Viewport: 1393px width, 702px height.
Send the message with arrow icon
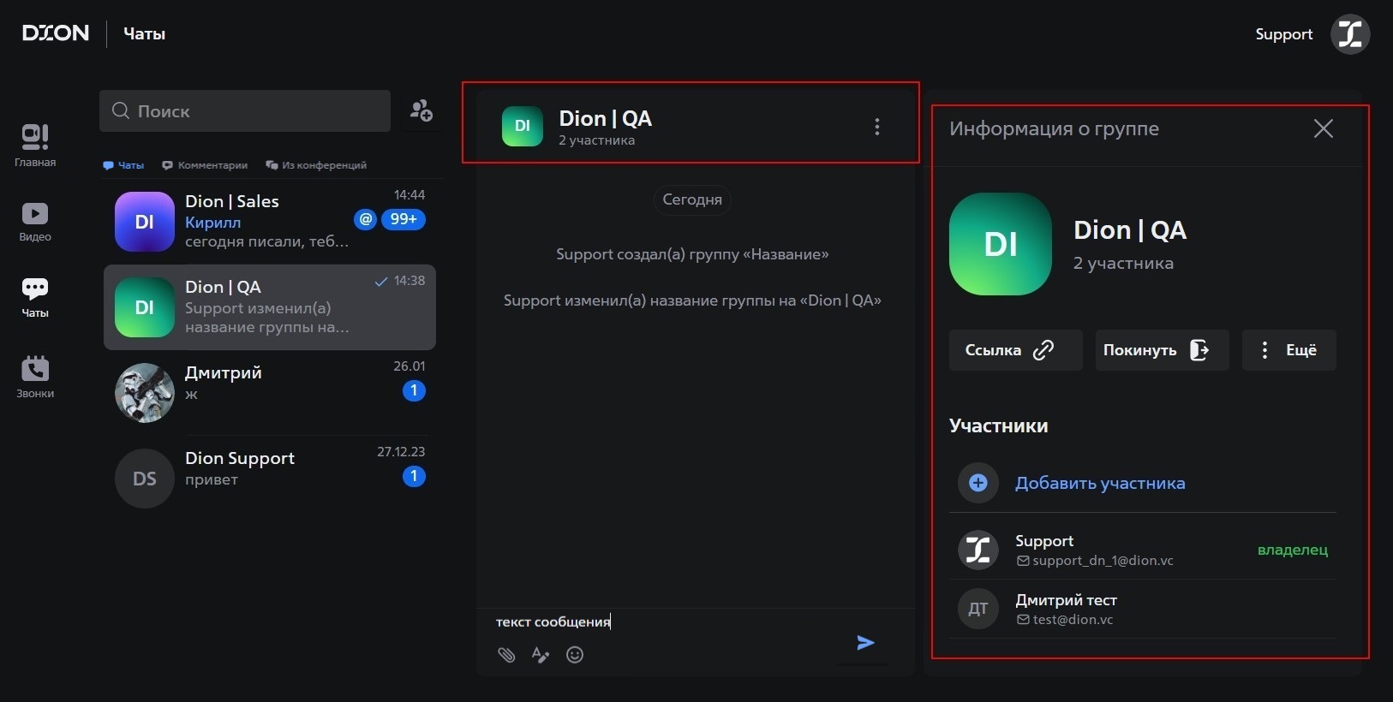(865, 643)
